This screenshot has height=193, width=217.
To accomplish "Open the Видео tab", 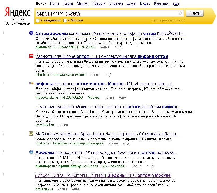I will 145,3.
